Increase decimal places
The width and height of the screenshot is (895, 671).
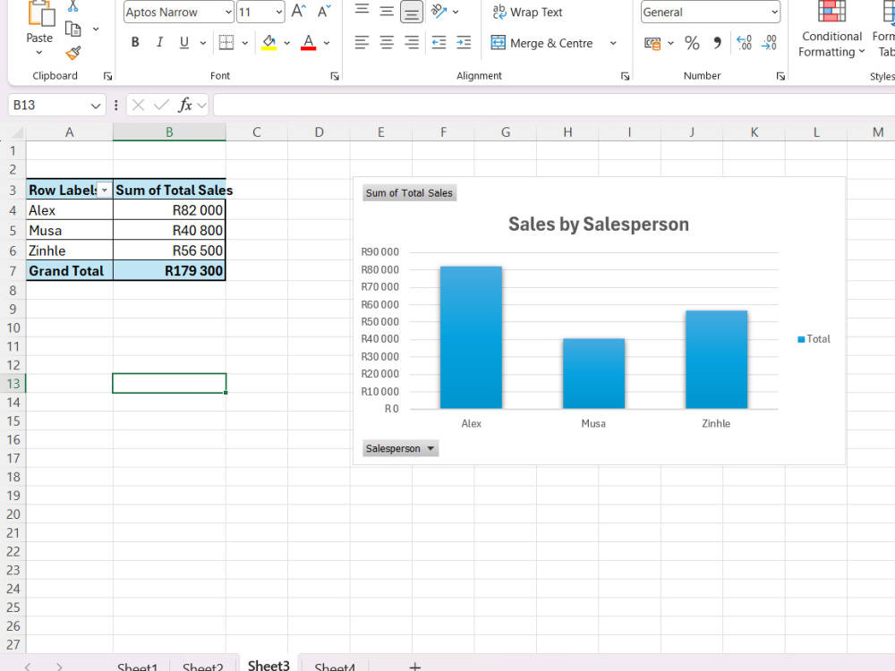tap(745, 43)
